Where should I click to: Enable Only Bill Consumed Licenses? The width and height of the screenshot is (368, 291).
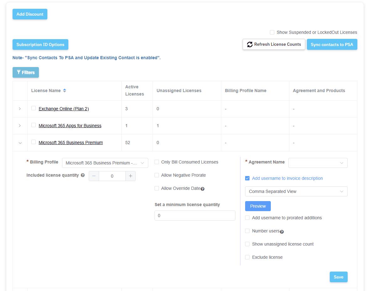[157, 162]
